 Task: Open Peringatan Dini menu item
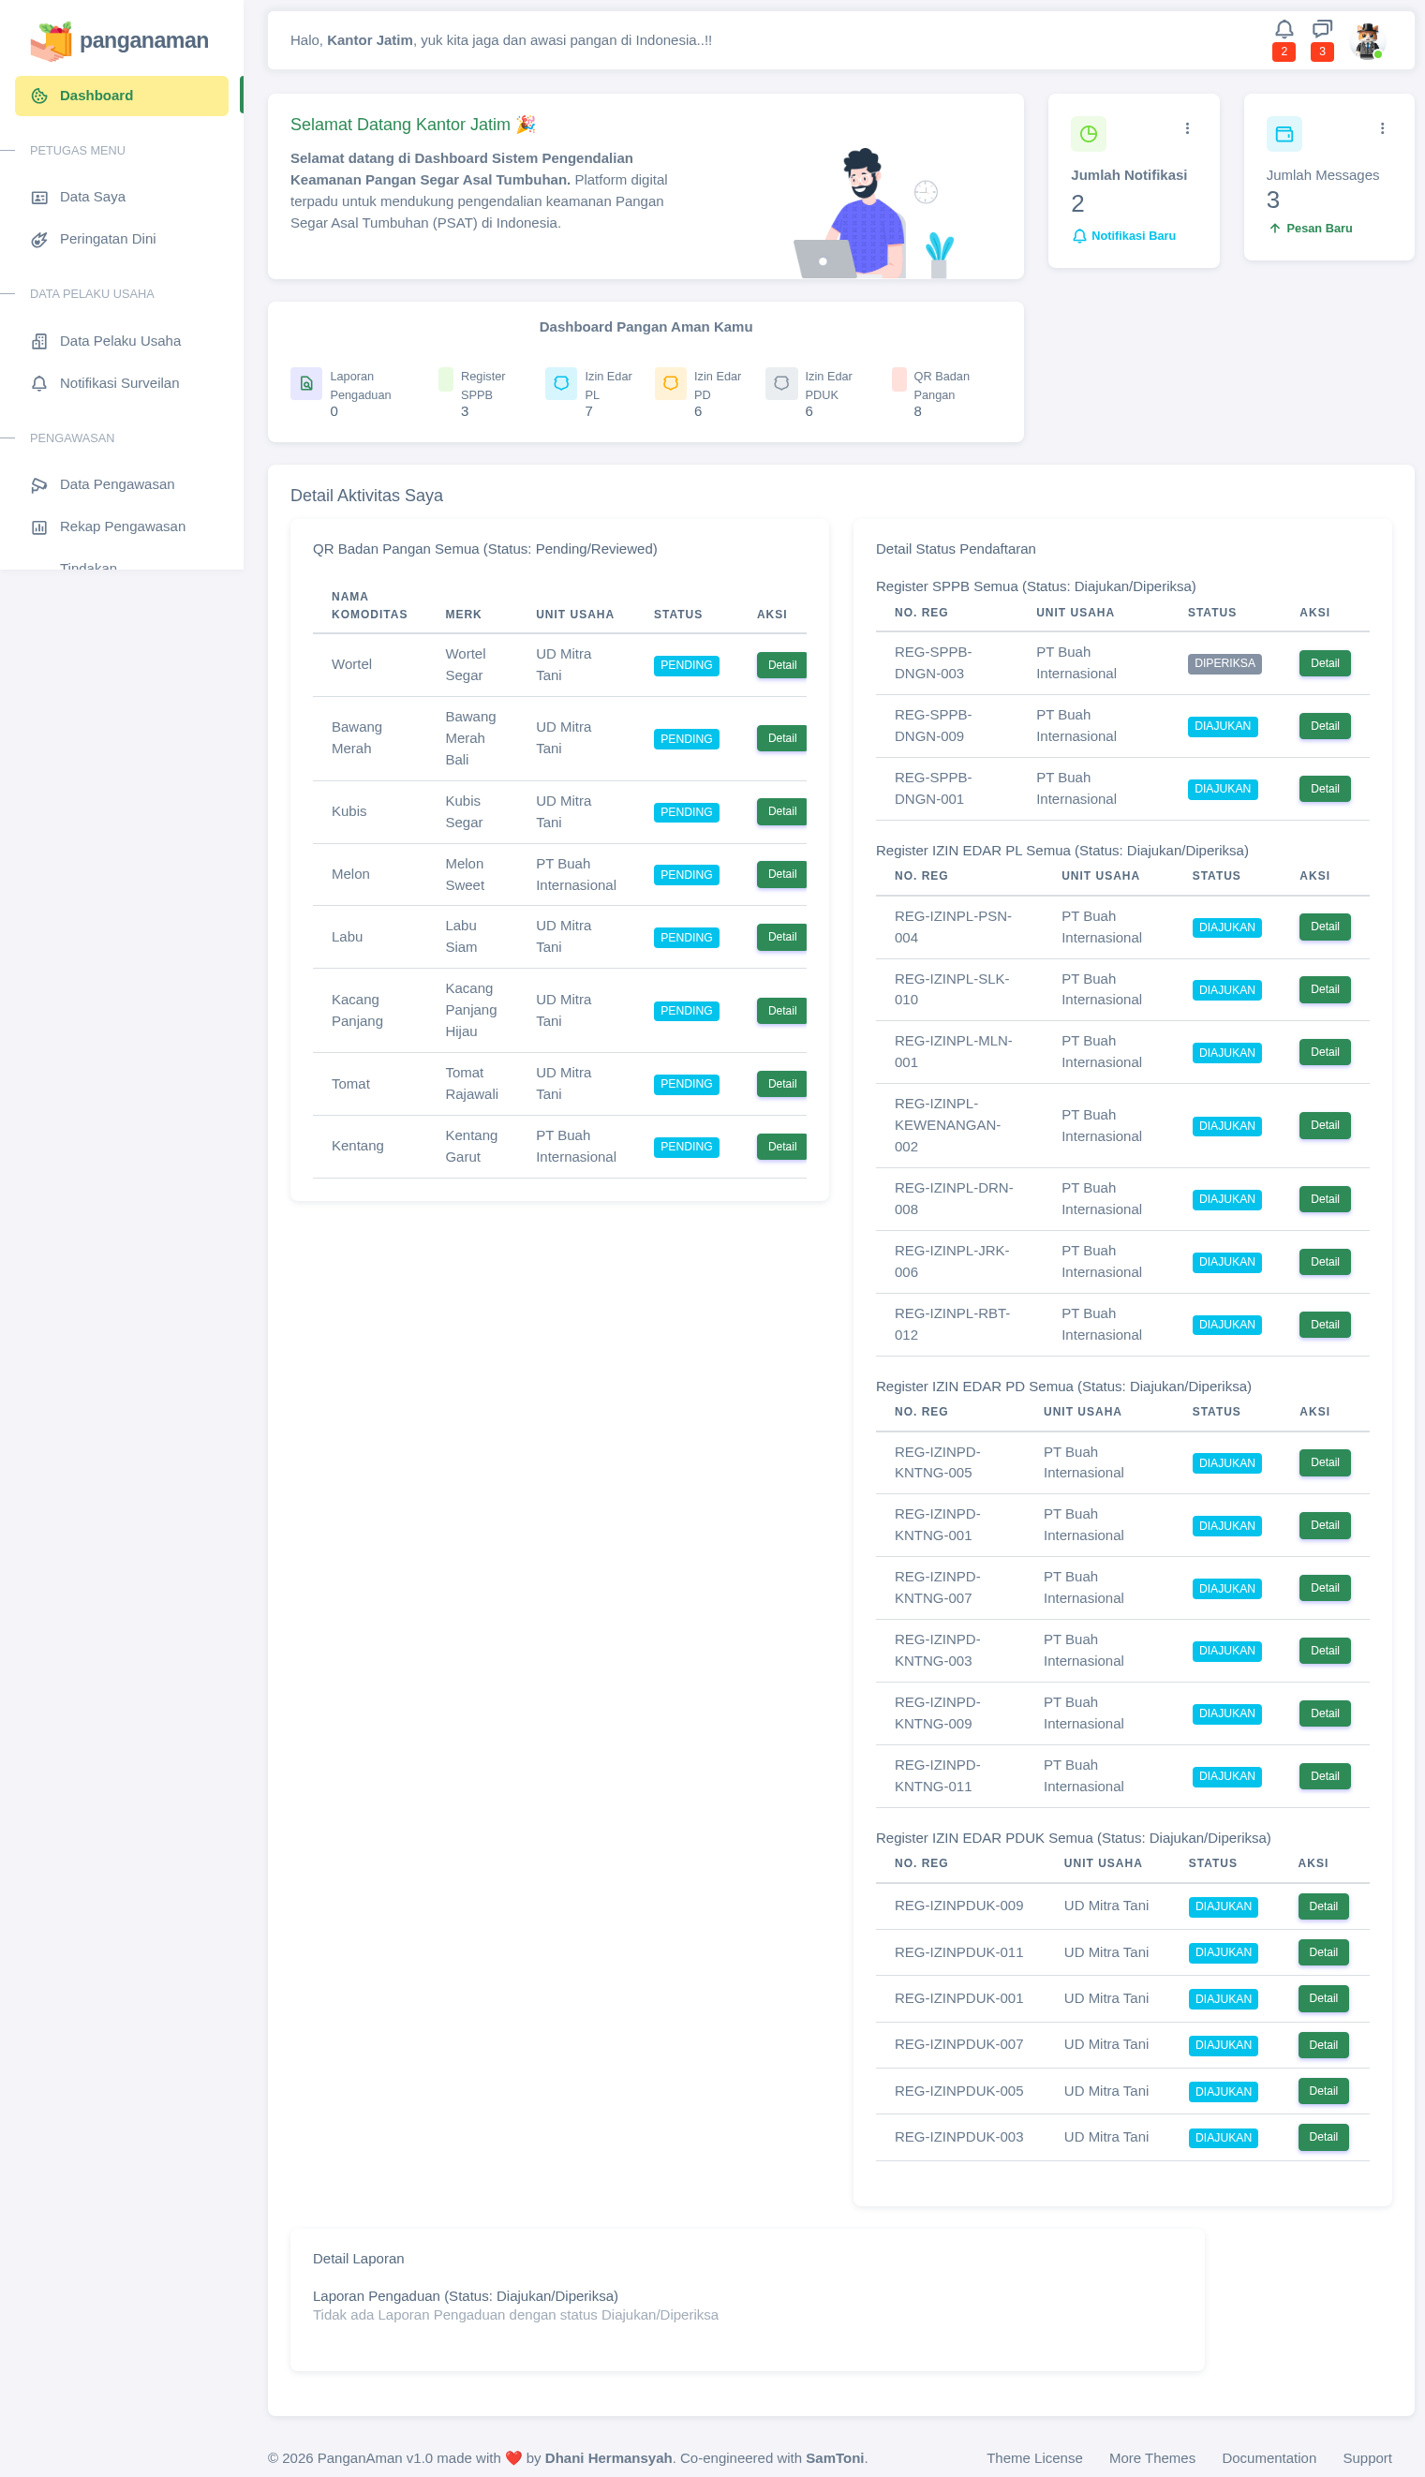click(x=122, y=239)
